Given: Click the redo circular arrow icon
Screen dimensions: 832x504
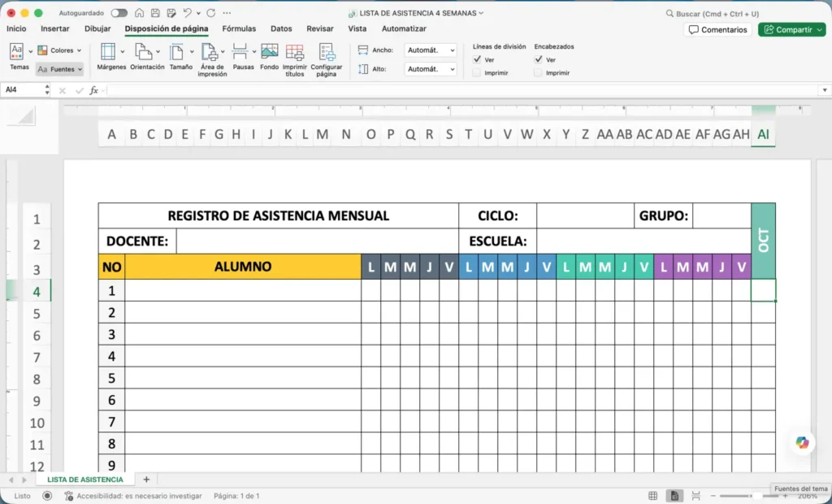Looking at the screenshot, I should pyautogui.click(x=210, y=13).
